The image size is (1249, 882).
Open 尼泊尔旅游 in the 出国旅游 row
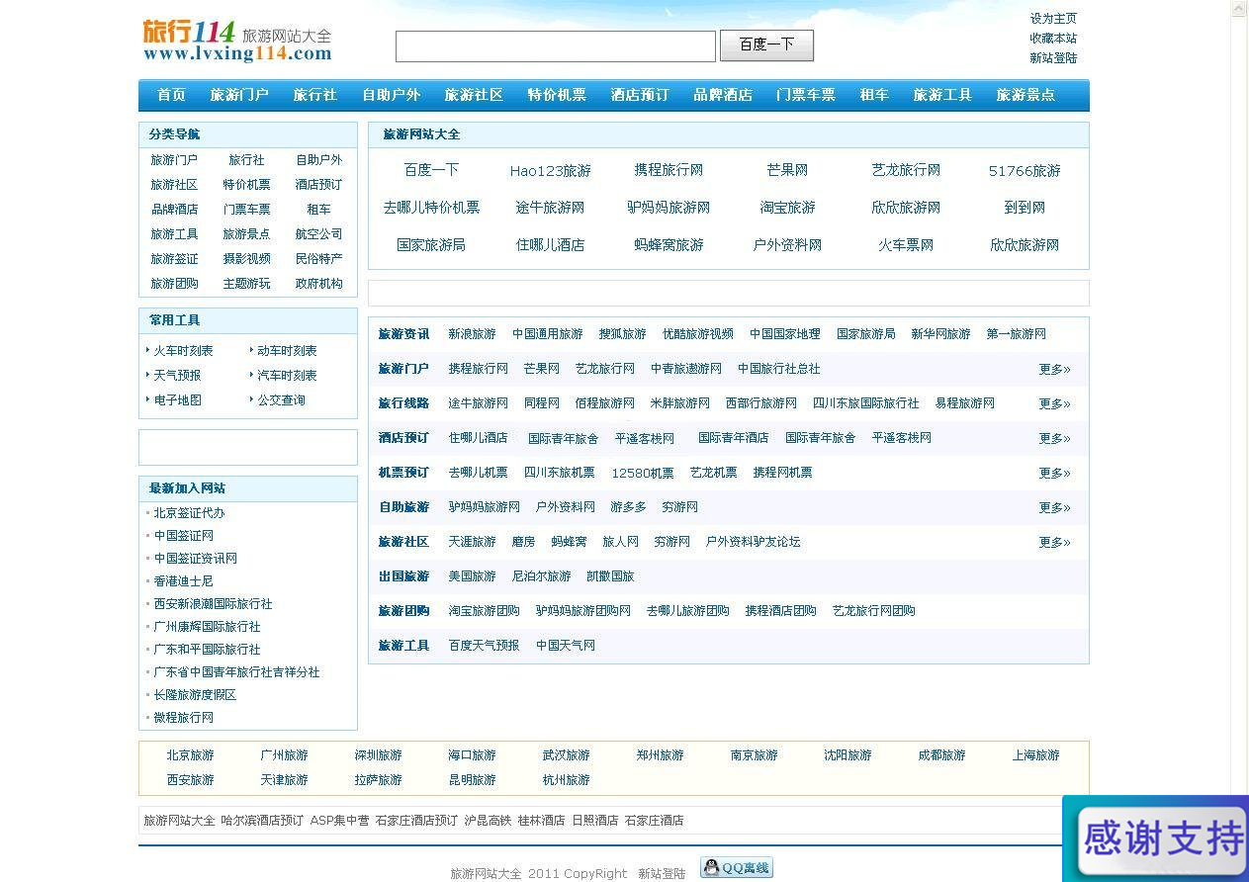[541, 576]
